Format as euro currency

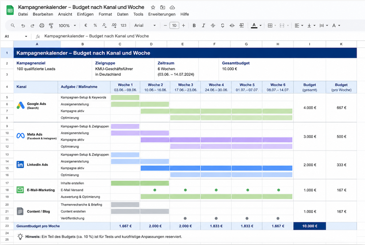point(86,26)
